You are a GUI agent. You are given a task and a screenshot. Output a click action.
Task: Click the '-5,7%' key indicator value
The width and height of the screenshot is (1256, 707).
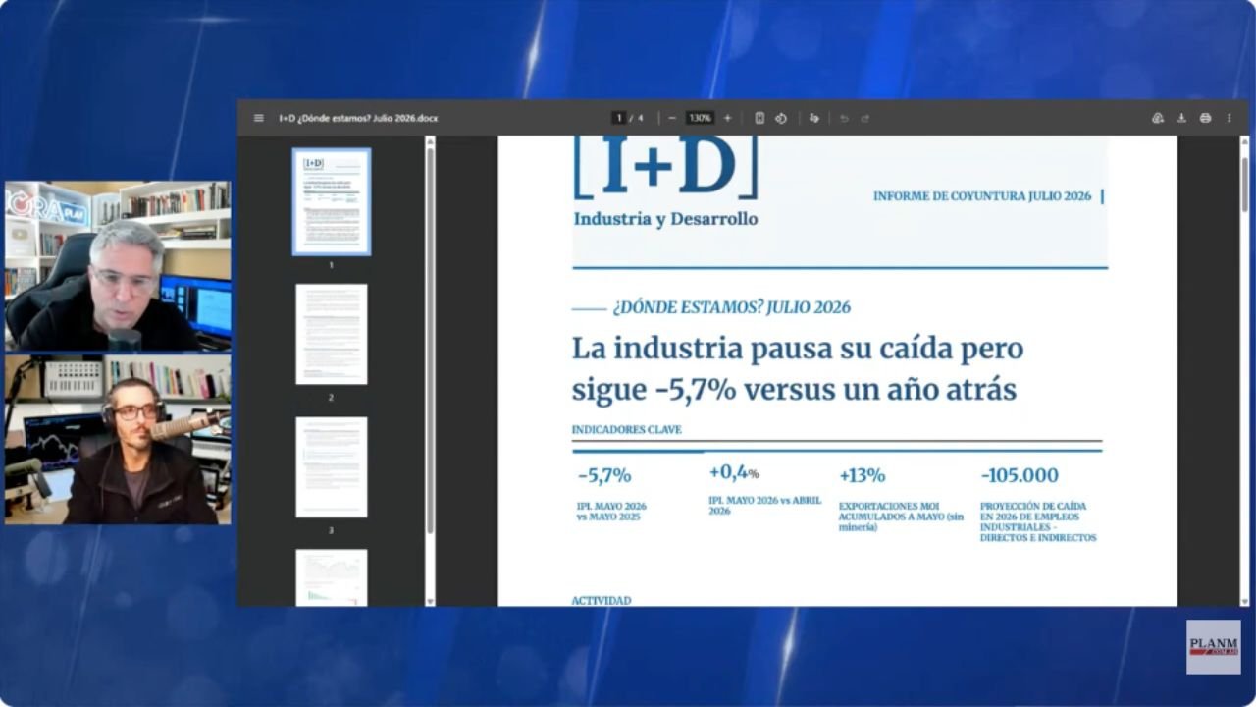[x=604, y=476]
